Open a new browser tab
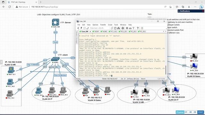This screenshot has width=205, height=115. (41, 2)
